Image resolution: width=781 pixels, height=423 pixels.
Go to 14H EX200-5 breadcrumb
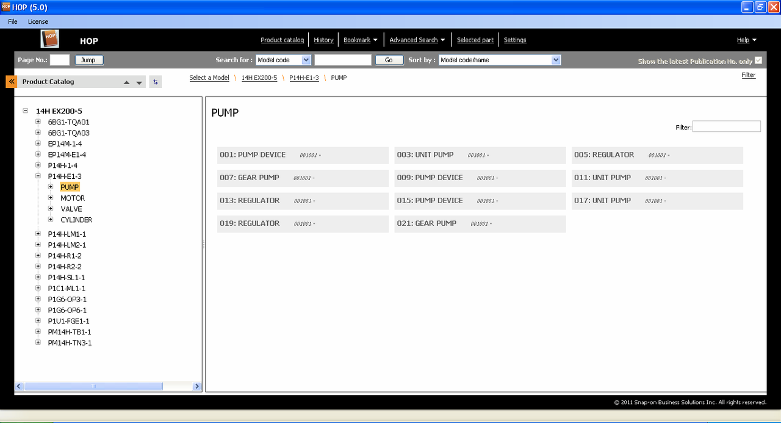coord(259,78)
